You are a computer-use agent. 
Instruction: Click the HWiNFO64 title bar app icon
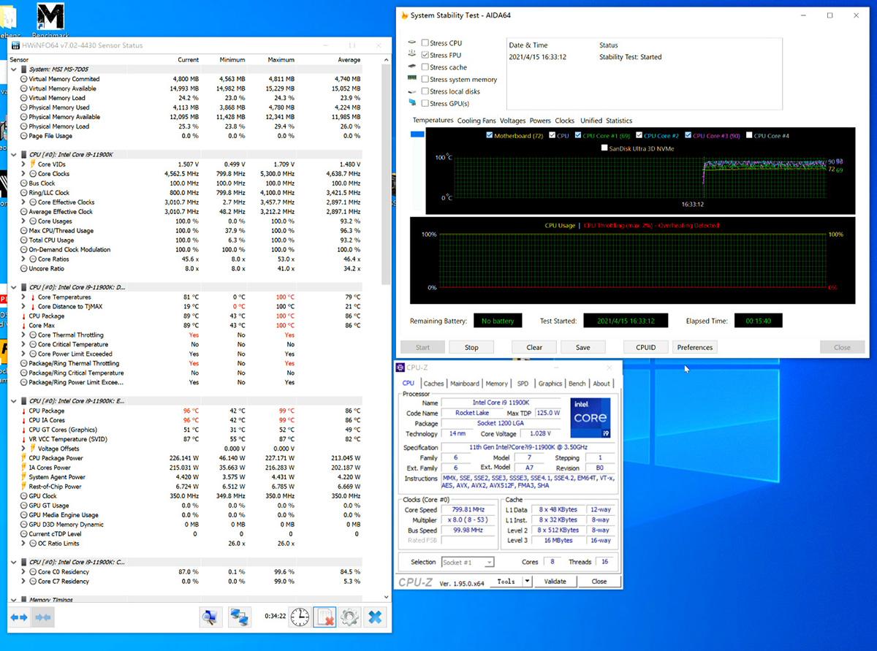(15, 45)
